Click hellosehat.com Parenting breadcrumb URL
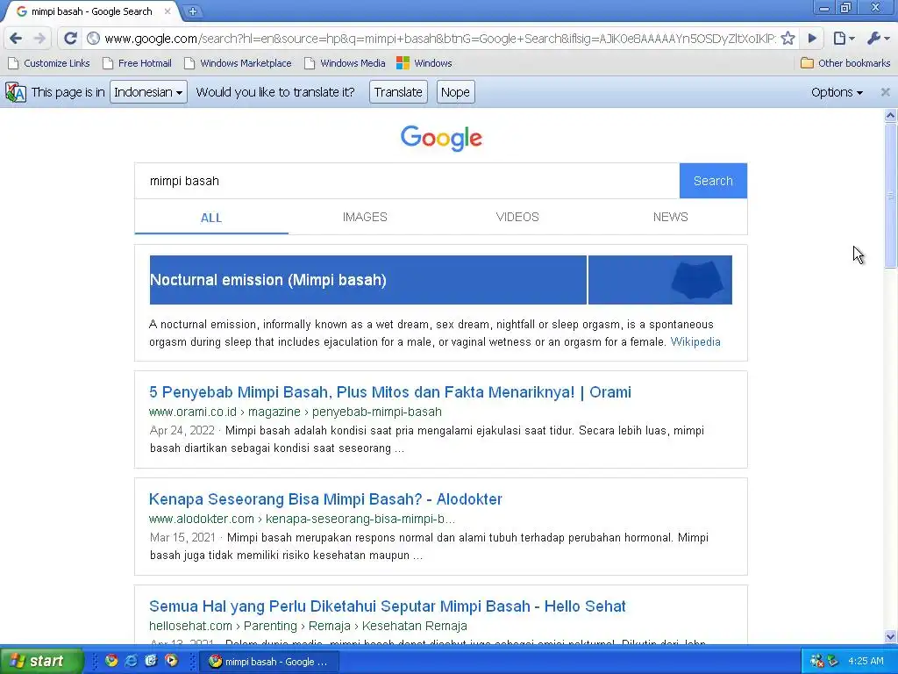This screenshot has width=898, height=674. coord(308,626)
